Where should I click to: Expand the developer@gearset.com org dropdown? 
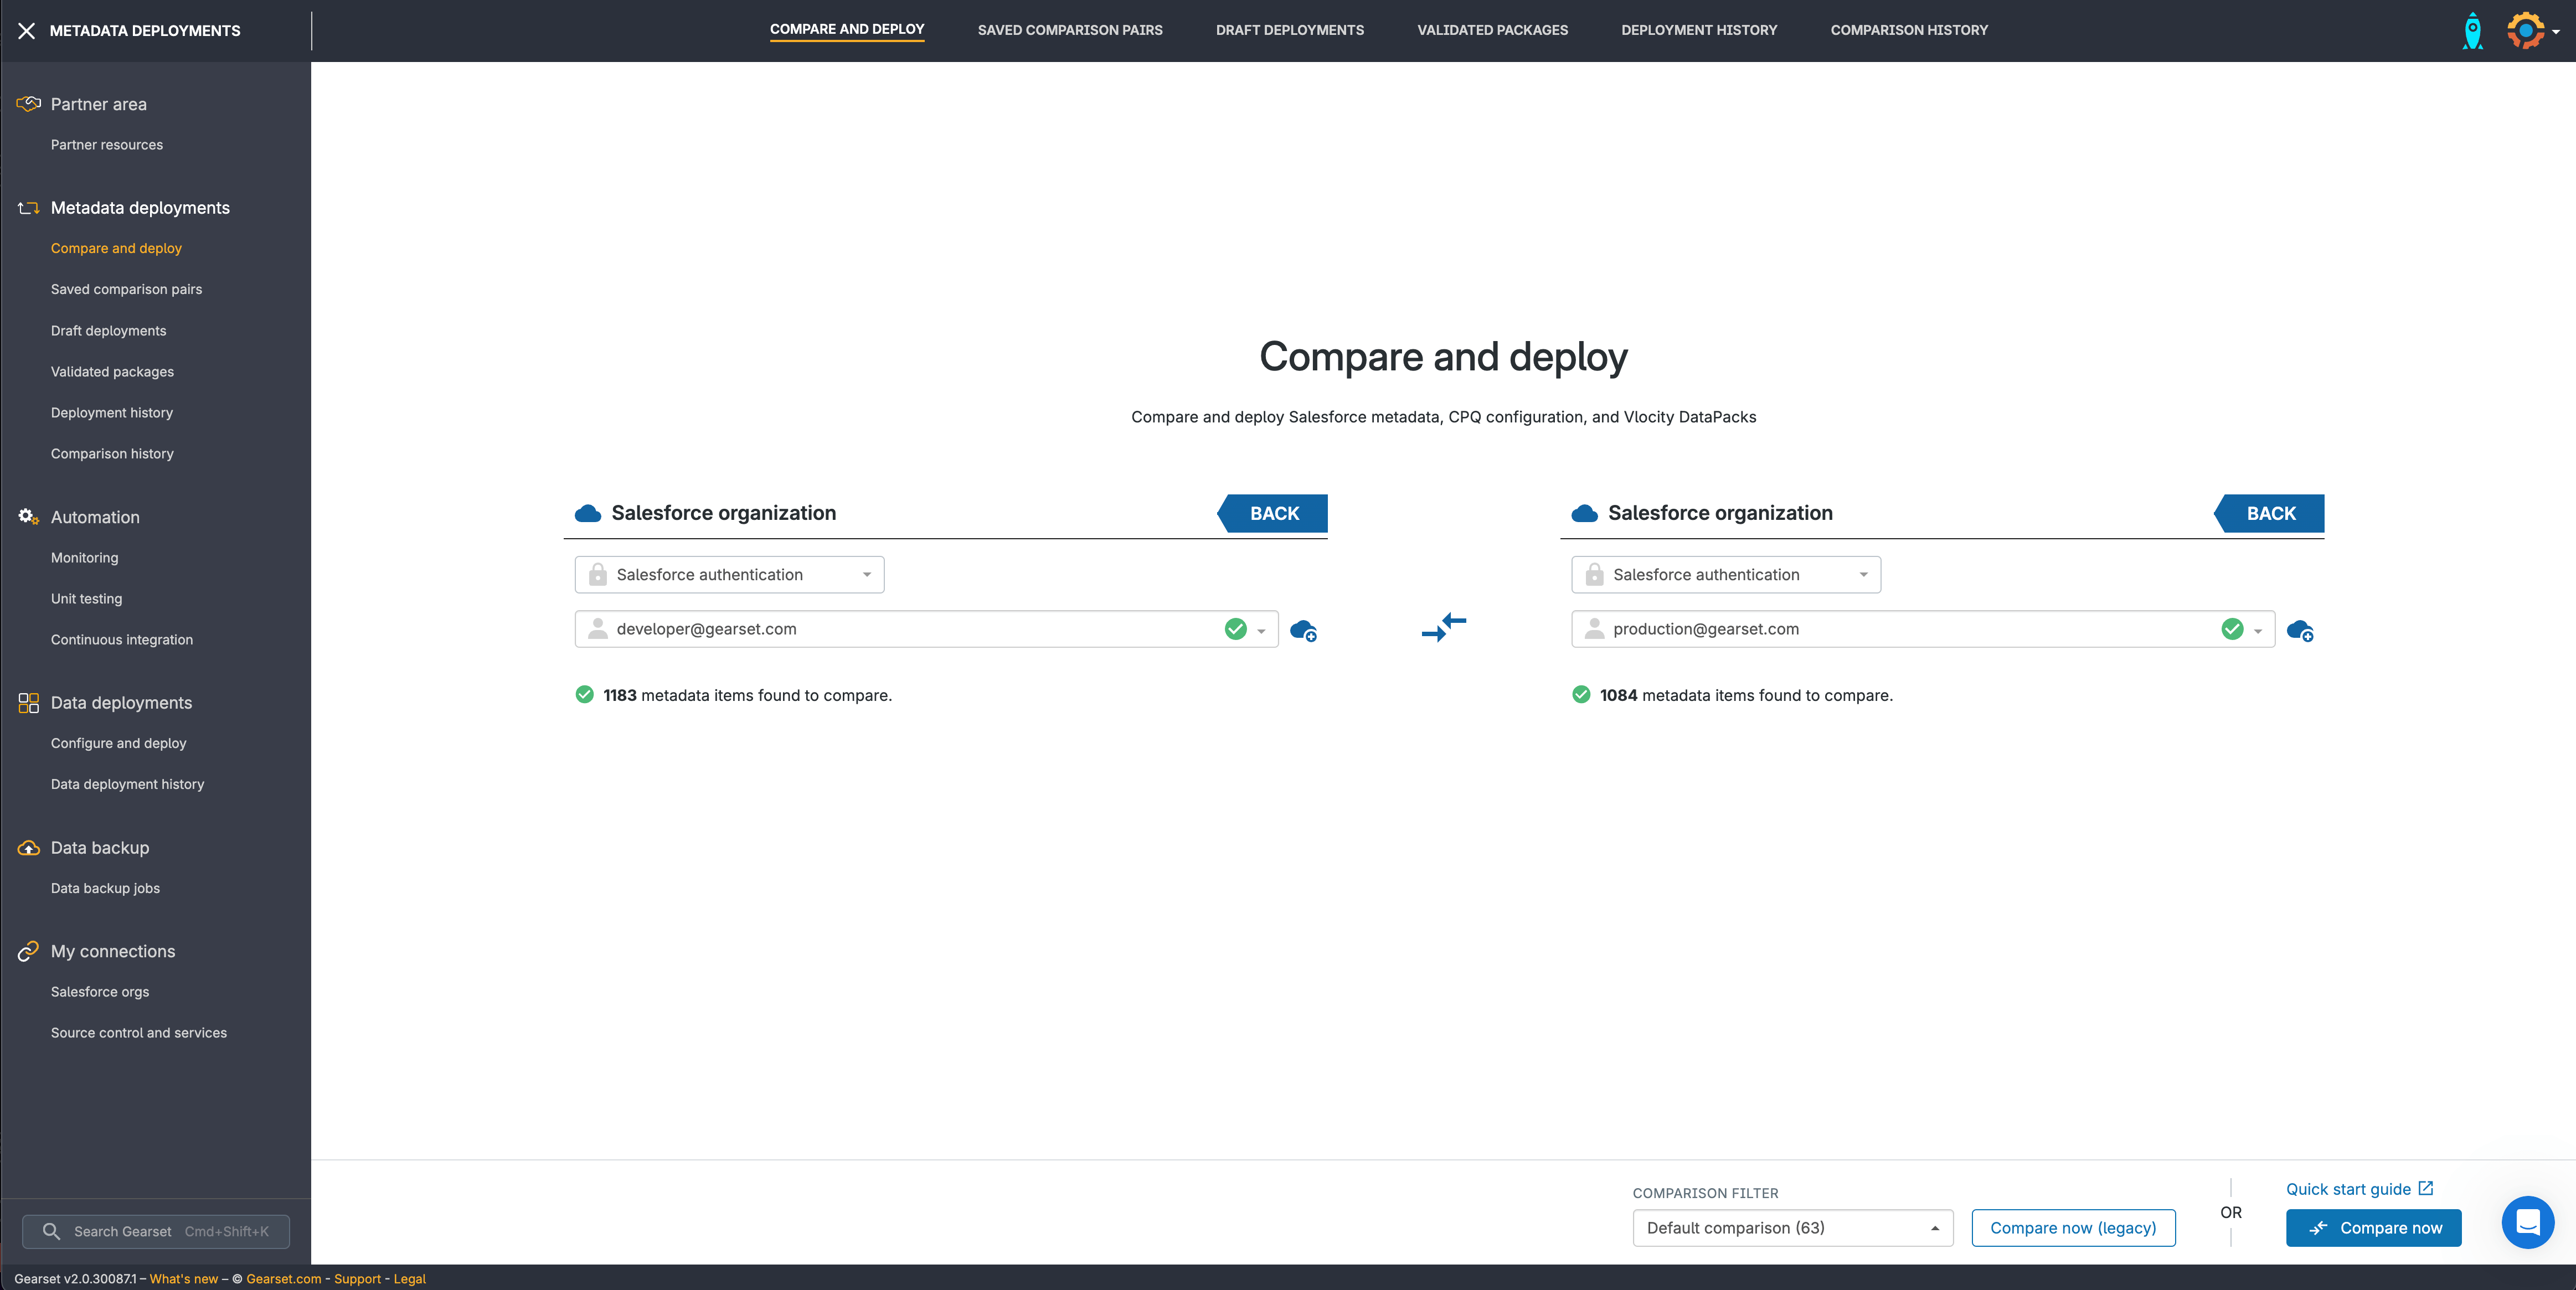(1261, 630)
